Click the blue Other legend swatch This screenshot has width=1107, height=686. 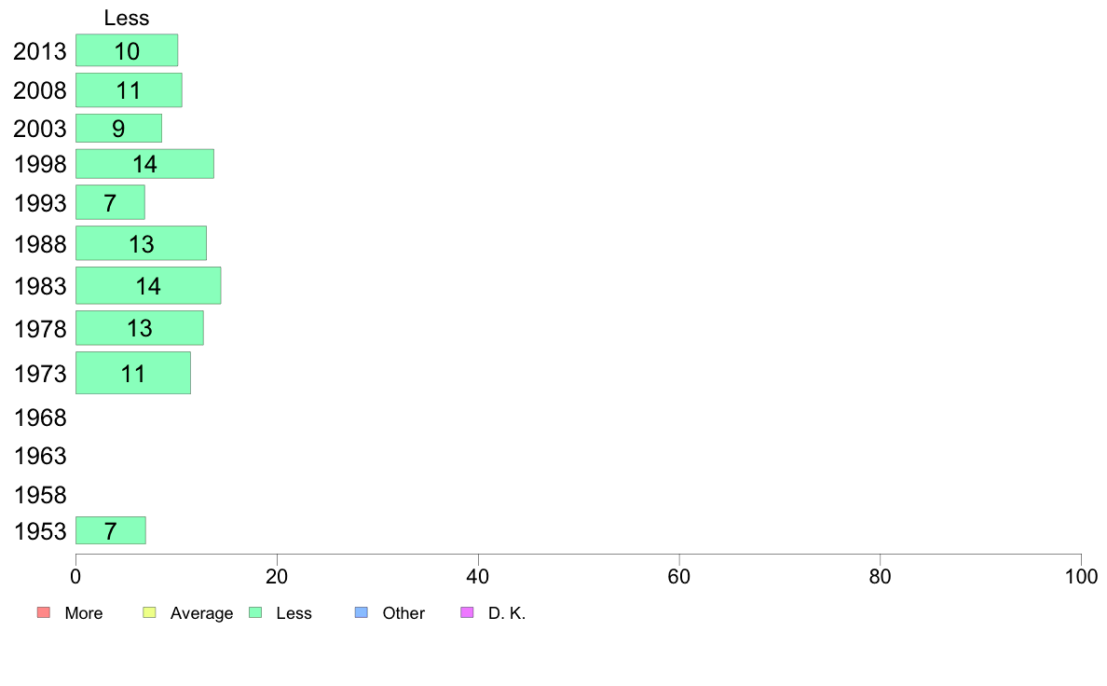click(362, 612)
